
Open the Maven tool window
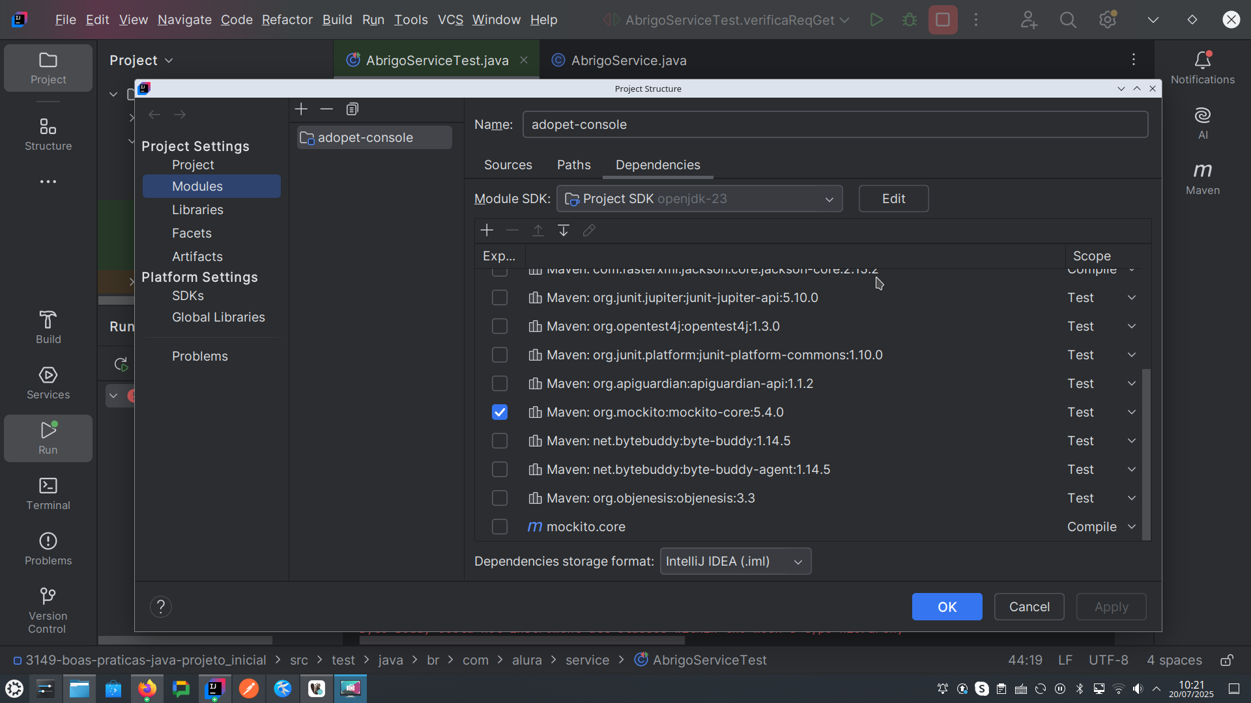[1203, 178]
